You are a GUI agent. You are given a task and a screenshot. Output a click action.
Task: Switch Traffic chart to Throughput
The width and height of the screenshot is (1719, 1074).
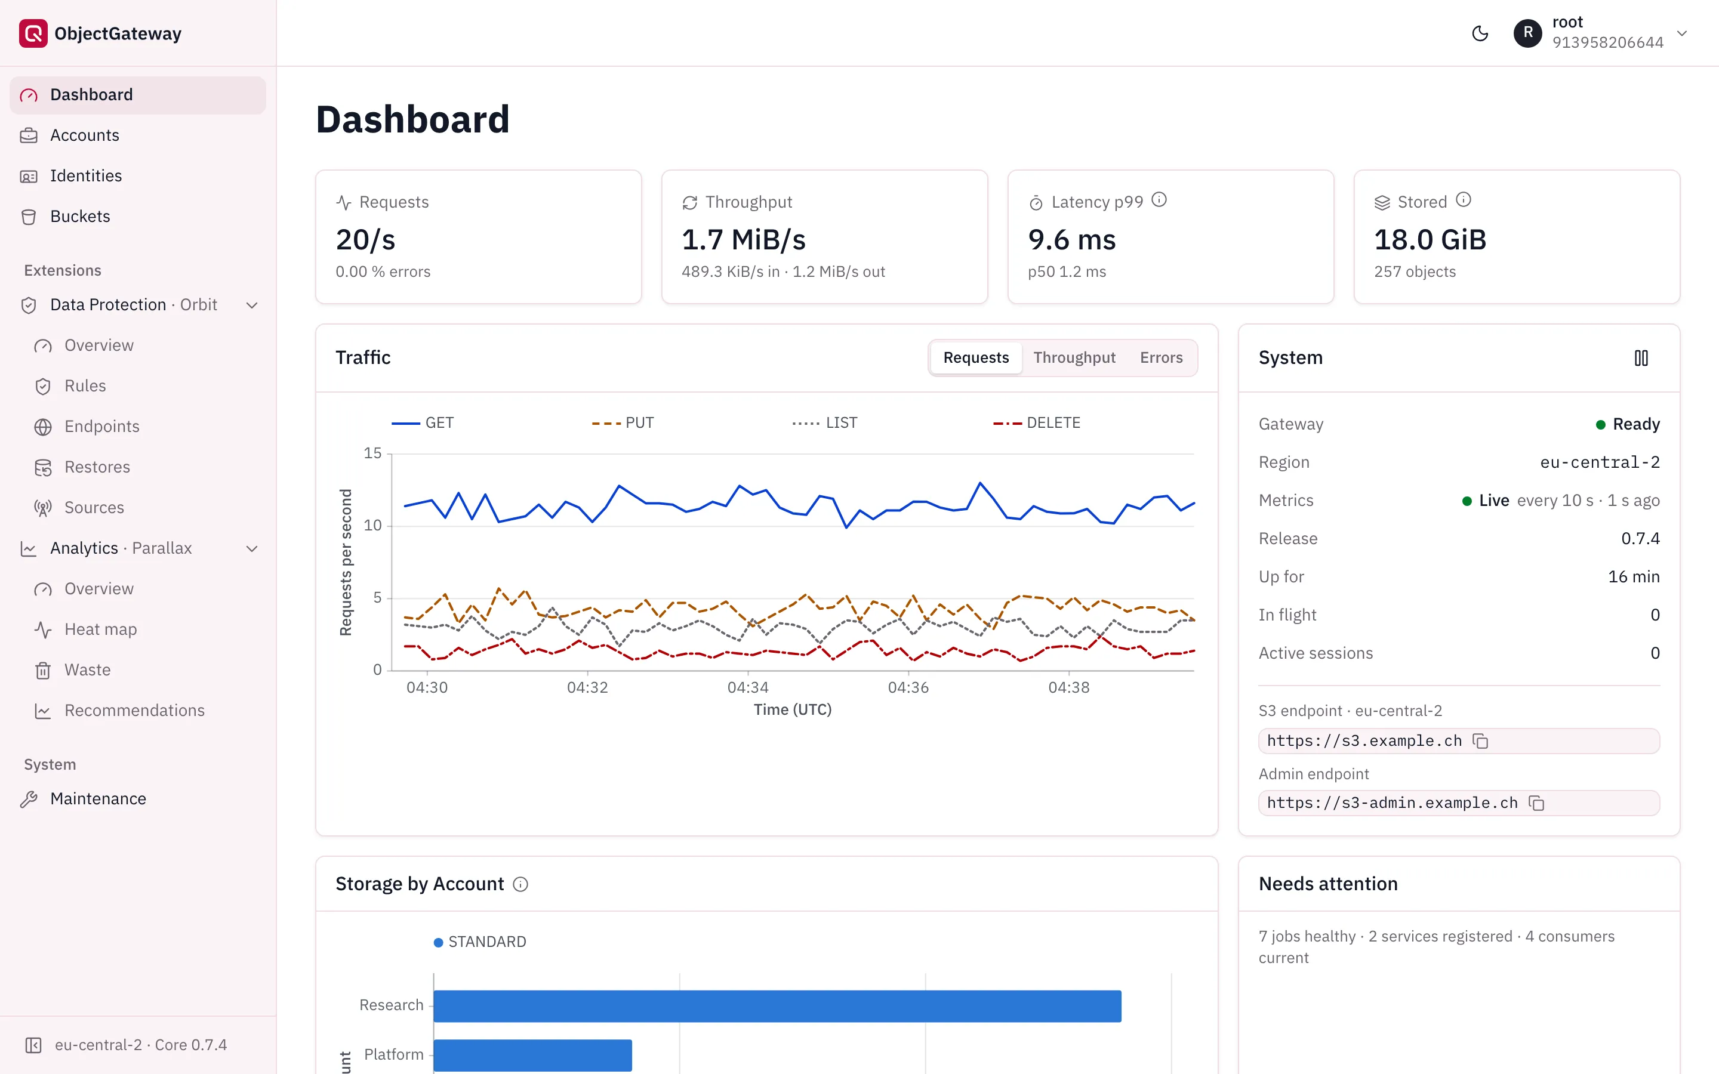[x=1074, y=357]
